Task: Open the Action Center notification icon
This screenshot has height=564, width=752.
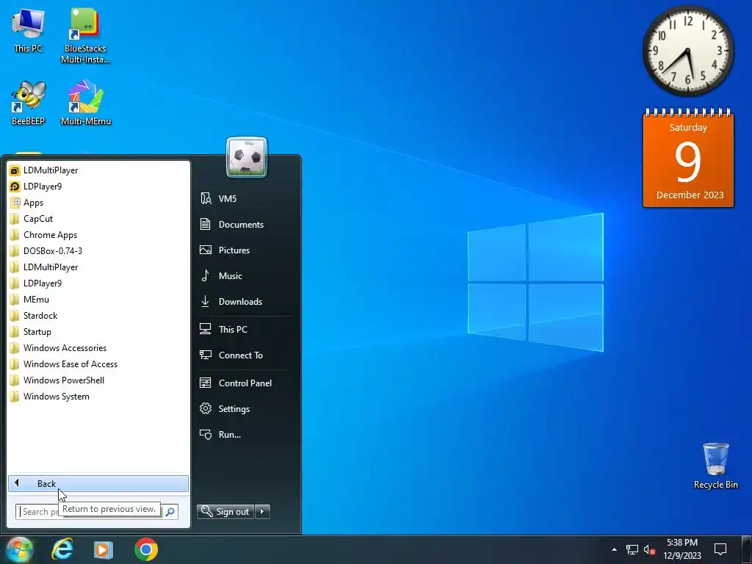Action: [720, 549]
